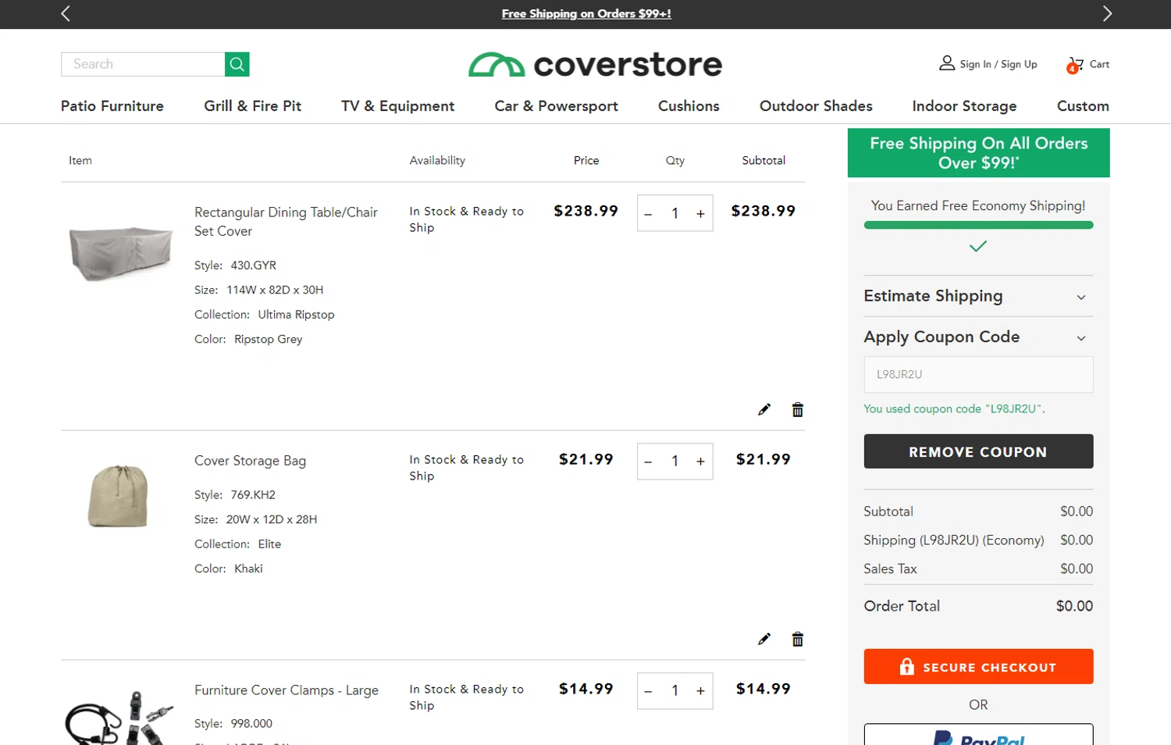Open the Car & Powersport menu
The image size is (1171, 745).
click(x=557, y=106)
